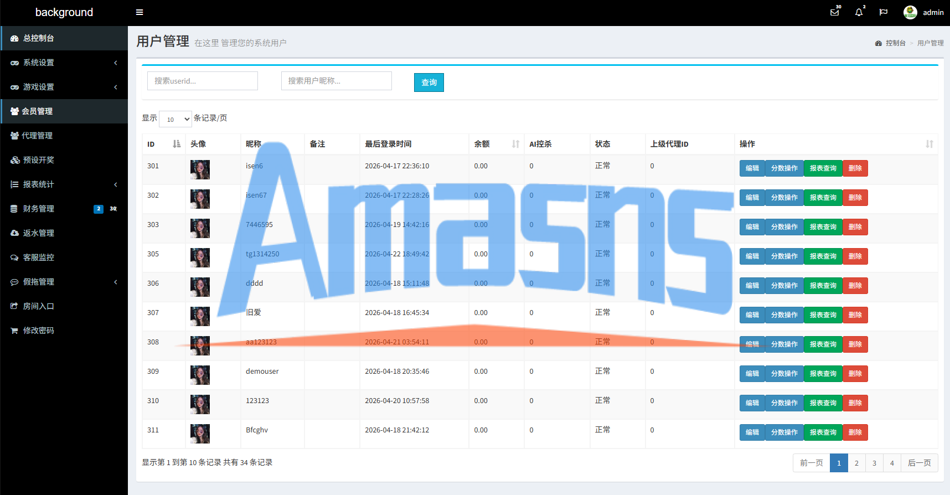Expand the 假拖管理 menu
This screenshot has height=495, width=950.
(64, 282)
